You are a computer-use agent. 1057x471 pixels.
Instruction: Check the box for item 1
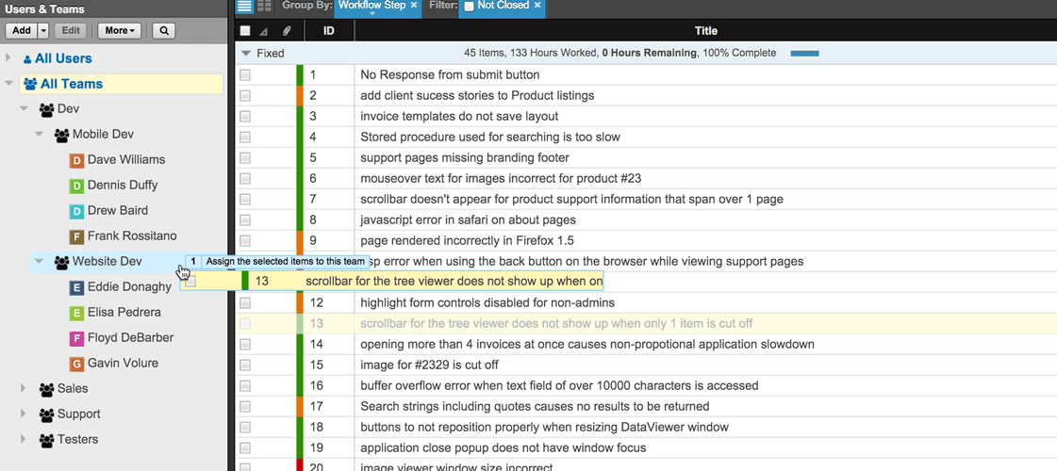click(x=245, y=74)
